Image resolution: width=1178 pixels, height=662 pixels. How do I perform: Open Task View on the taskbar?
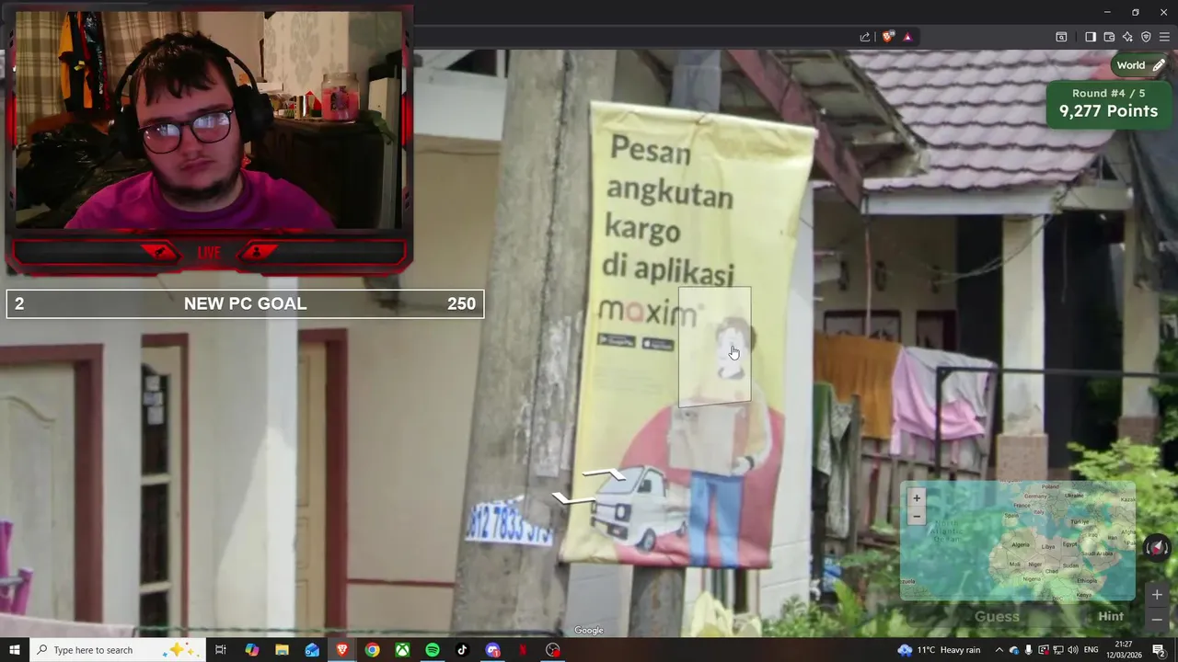tap(221, 650)
